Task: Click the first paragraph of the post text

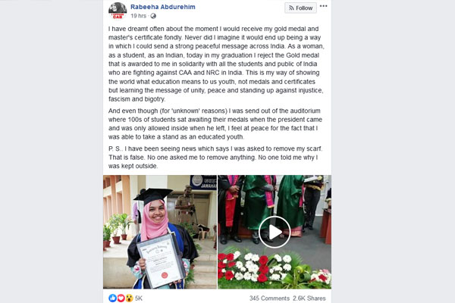Action: coord(216,64)
